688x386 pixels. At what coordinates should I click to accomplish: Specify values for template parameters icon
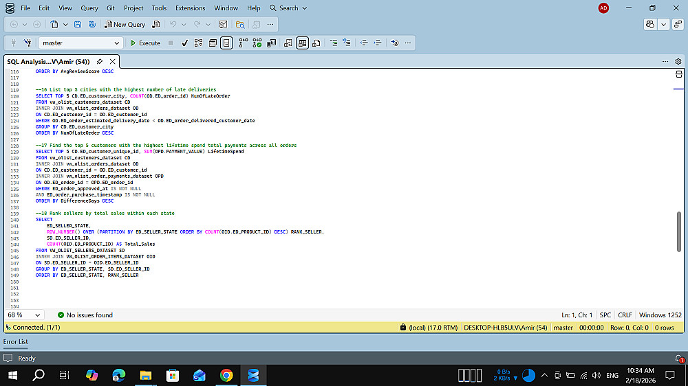point(395,43)
